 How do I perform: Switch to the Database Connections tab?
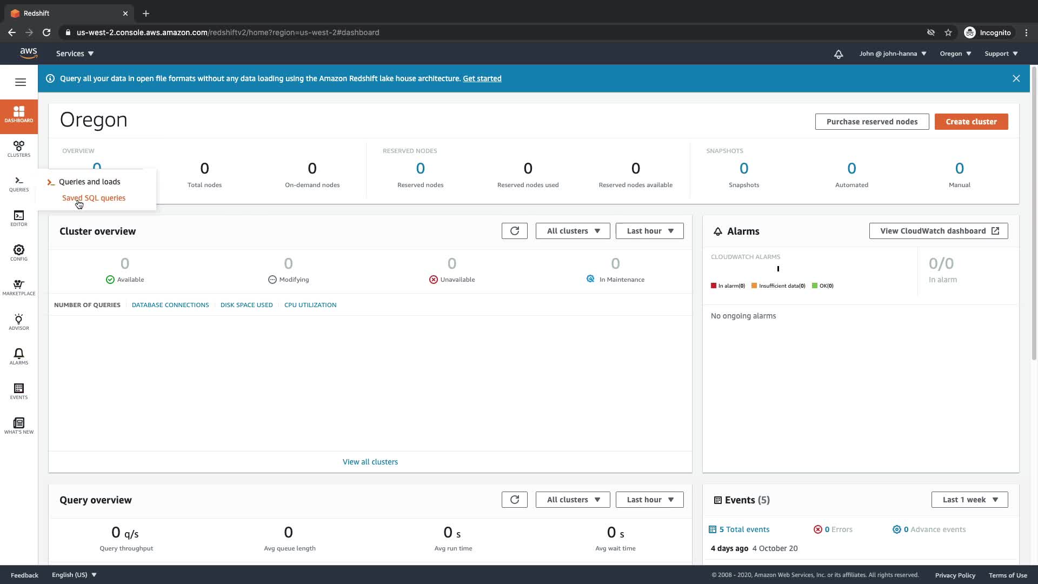pos(170,305)
